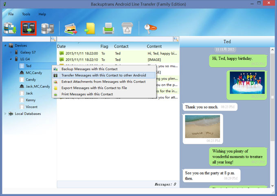Screen dimensions: 277x196
Task: Click the message search field in the middle
Action: pos(115,39)
